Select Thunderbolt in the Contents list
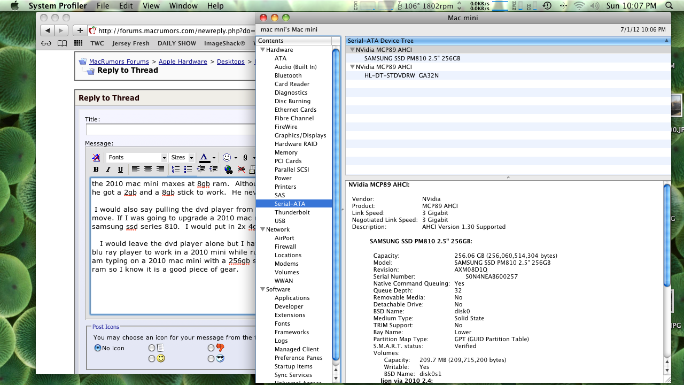 tap(292, 212)
